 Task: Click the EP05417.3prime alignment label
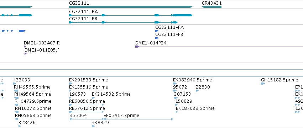(121, 116)
